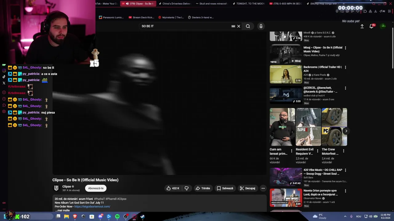
Task: Open the YouTube create upload icon
Action: tap(362, 26)
